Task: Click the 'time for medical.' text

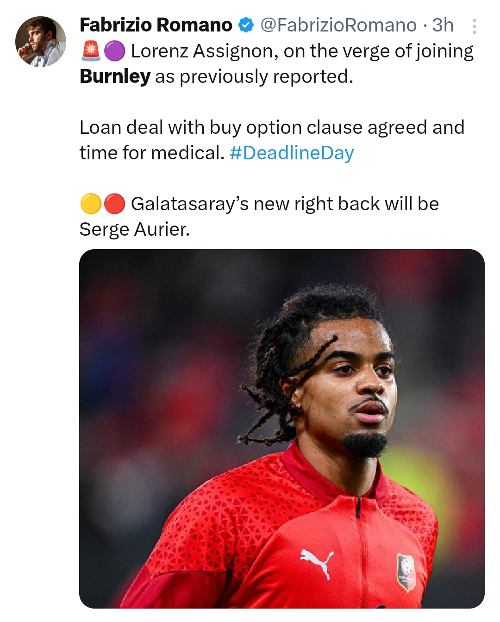Action: click(x=152, y=153)
